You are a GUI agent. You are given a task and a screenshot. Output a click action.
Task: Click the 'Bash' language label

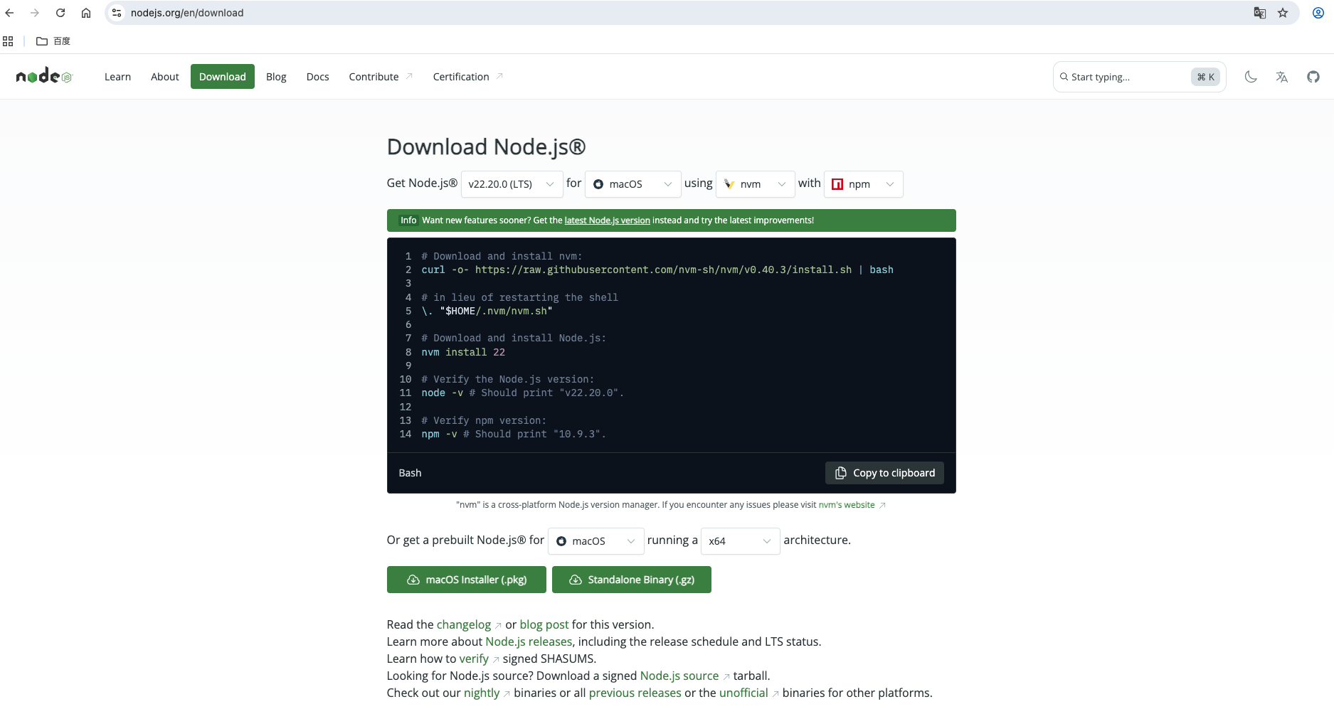pos(410,473)
